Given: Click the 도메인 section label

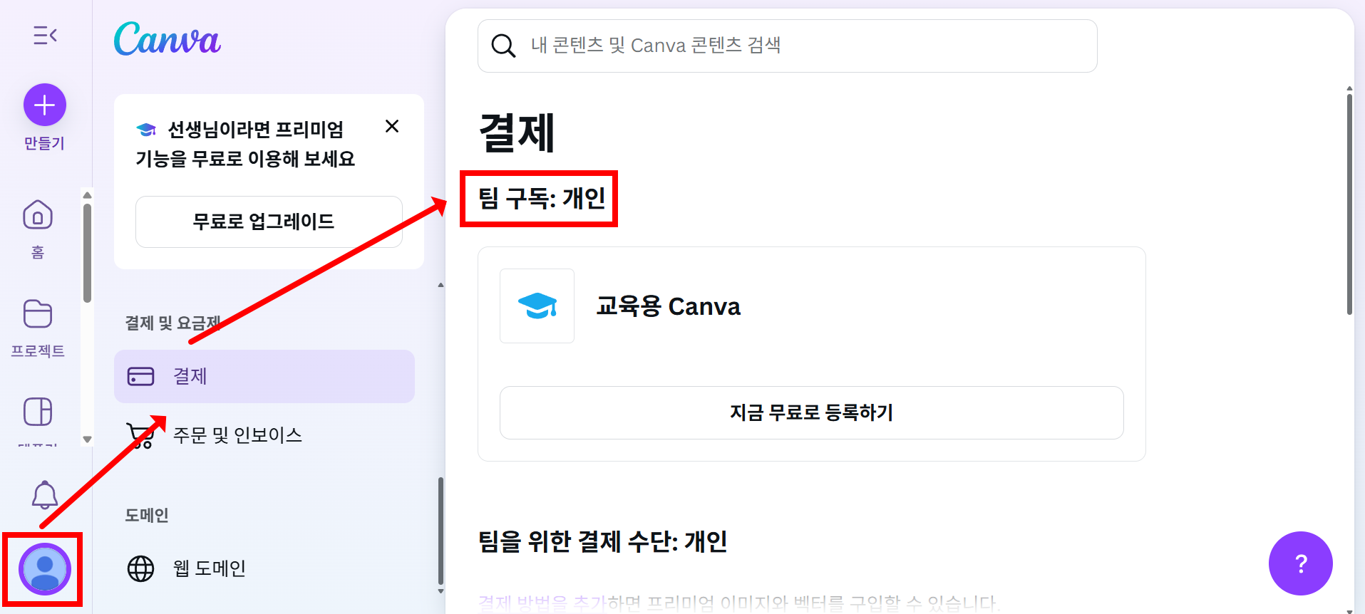Looking at the screenshot, I should pos(147,515).
